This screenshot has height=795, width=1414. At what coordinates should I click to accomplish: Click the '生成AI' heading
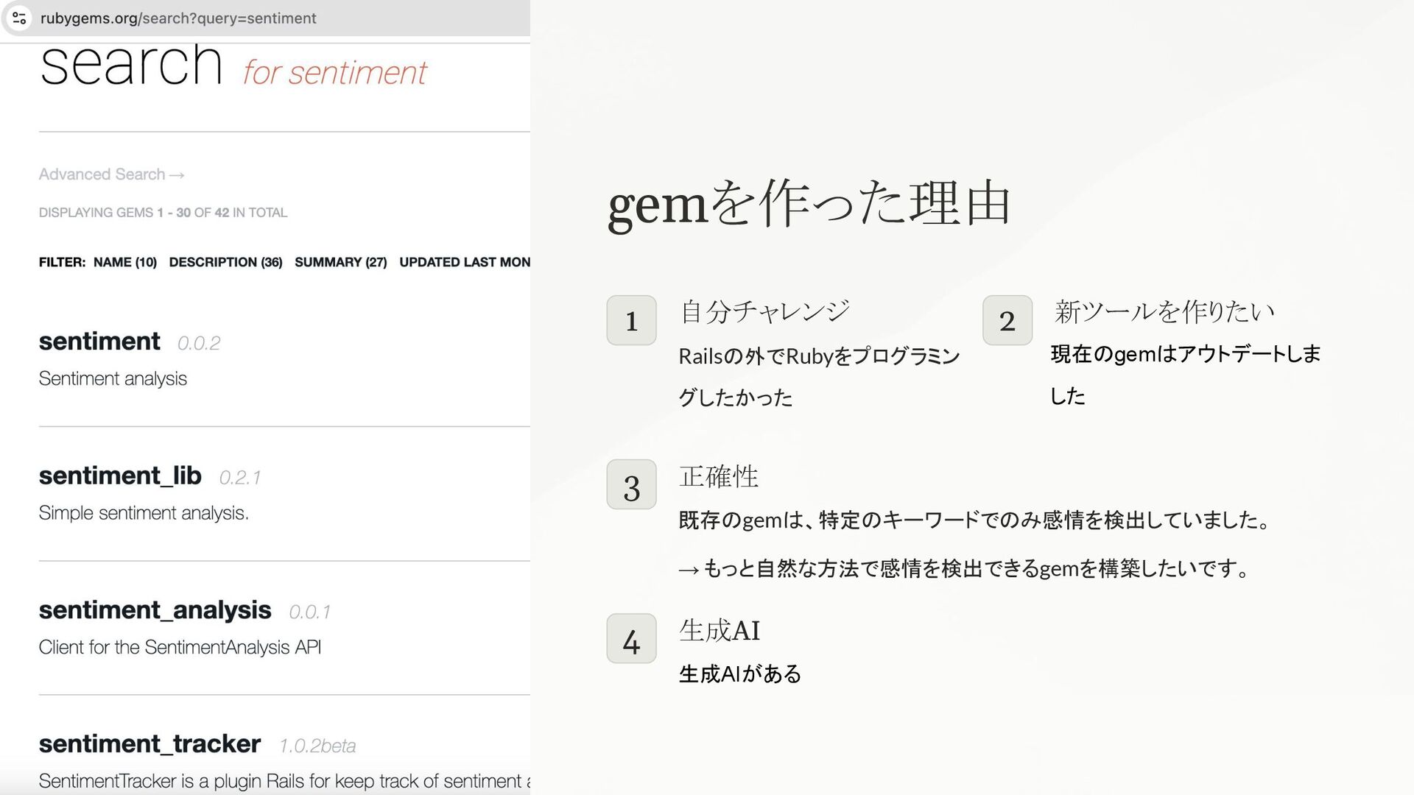719,631
